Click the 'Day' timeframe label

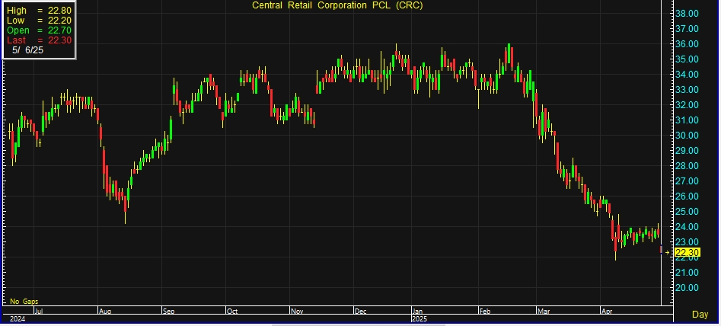click(x=700, y=314)
